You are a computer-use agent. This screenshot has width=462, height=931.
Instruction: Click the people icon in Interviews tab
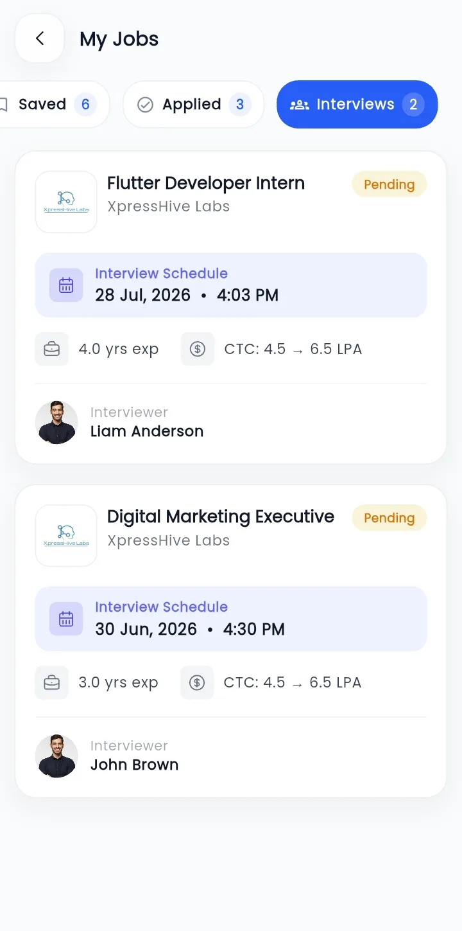(300, 105)
